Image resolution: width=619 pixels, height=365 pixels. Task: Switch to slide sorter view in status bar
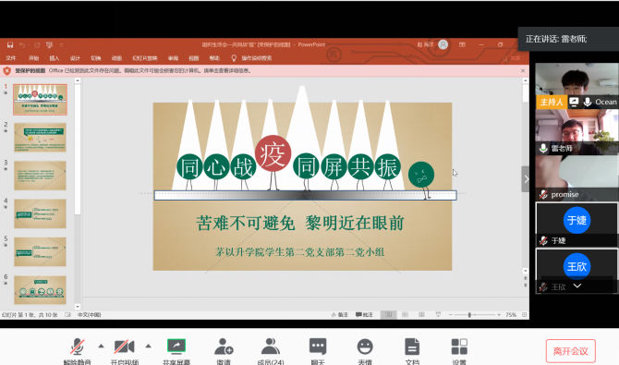click(x=405, y=314)
